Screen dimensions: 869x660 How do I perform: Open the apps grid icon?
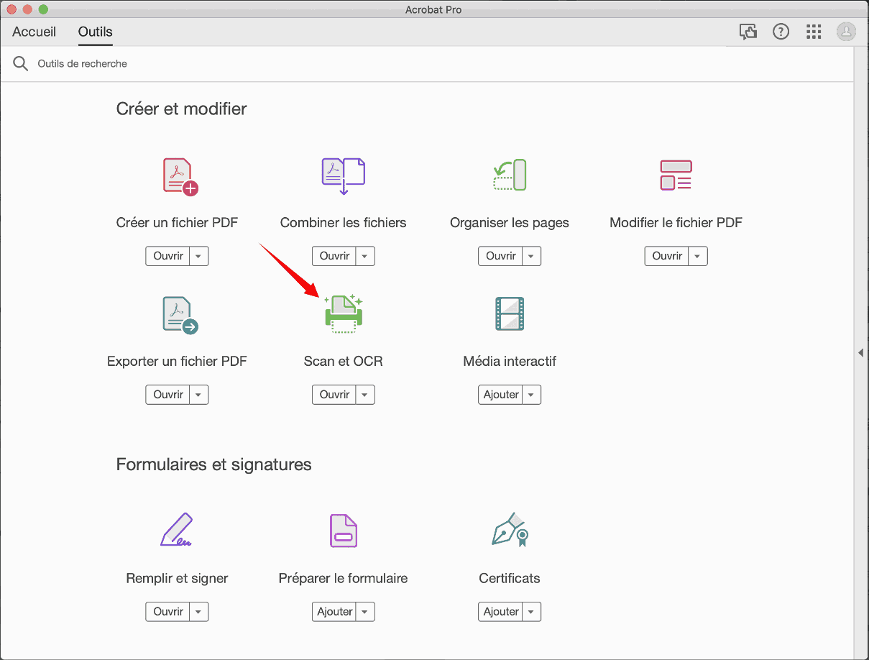click(814, 32)
